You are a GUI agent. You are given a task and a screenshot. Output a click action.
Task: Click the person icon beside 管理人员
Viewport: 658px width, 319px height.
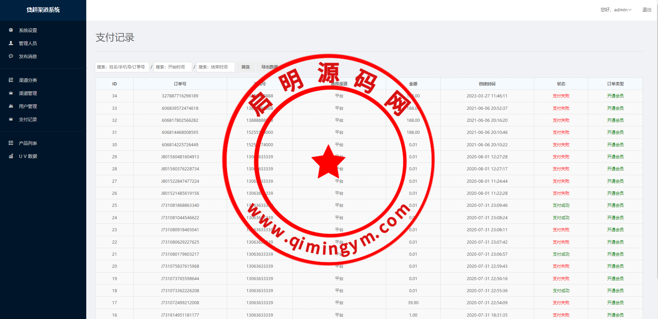click(11, 43)
